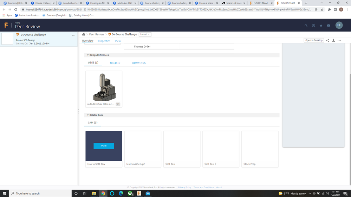
Task: Open Windows Start menu
Action: [x=4, y=193]
